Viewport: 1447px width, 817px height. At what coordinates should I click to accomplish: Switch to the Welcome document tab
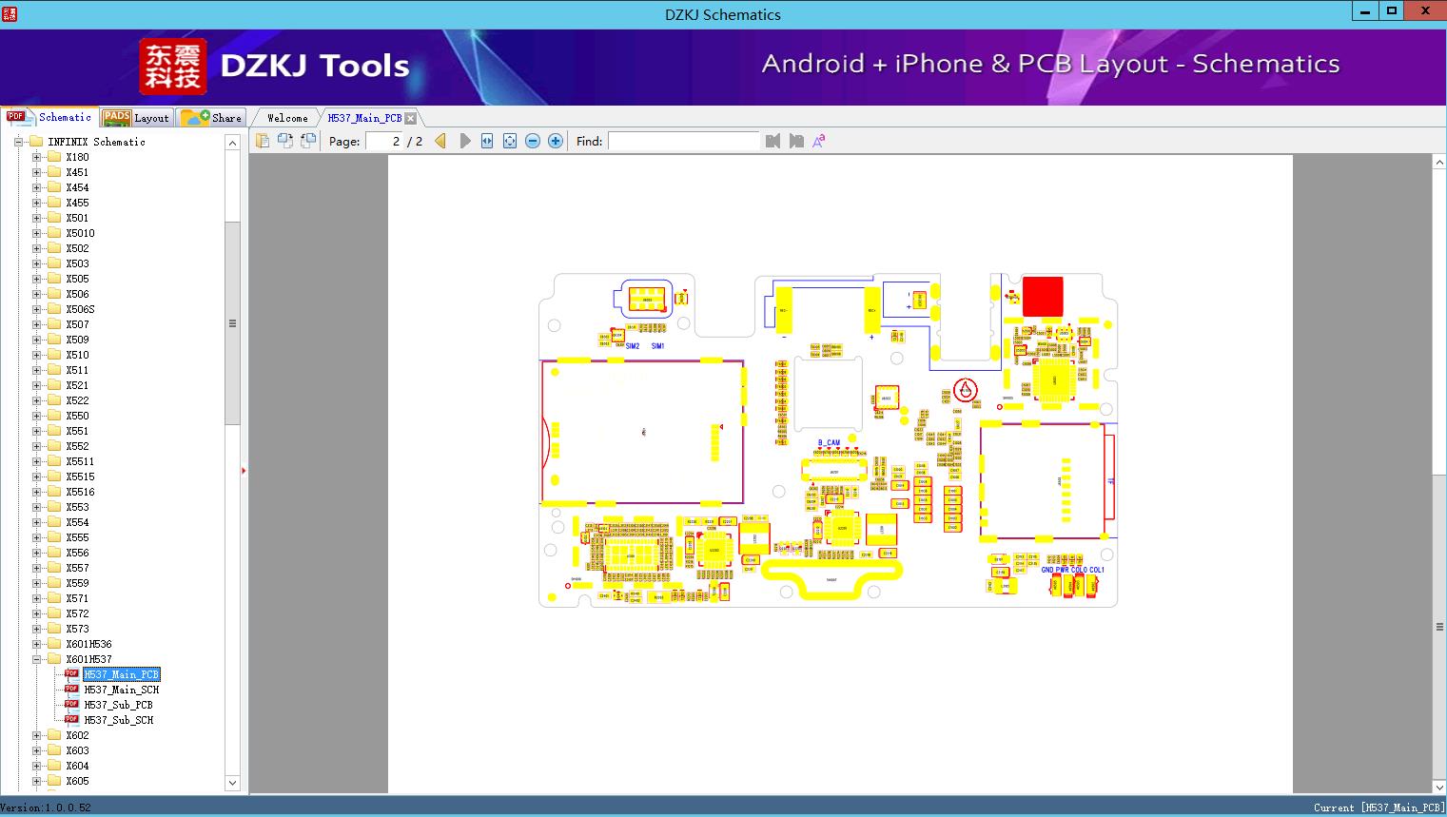[287, 118]
